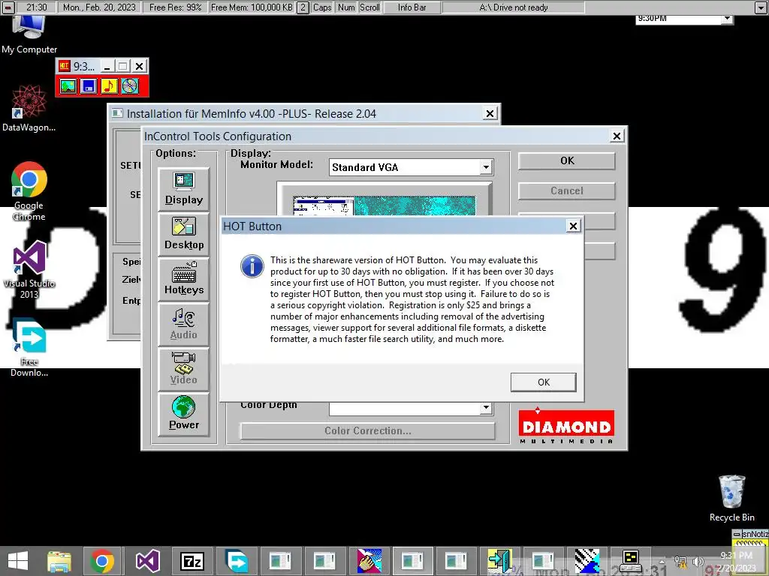Open Visual Studio 2013 desktop shortcut
The width and height of the screenshot is (769, 576).
click(x=29, y=270)
